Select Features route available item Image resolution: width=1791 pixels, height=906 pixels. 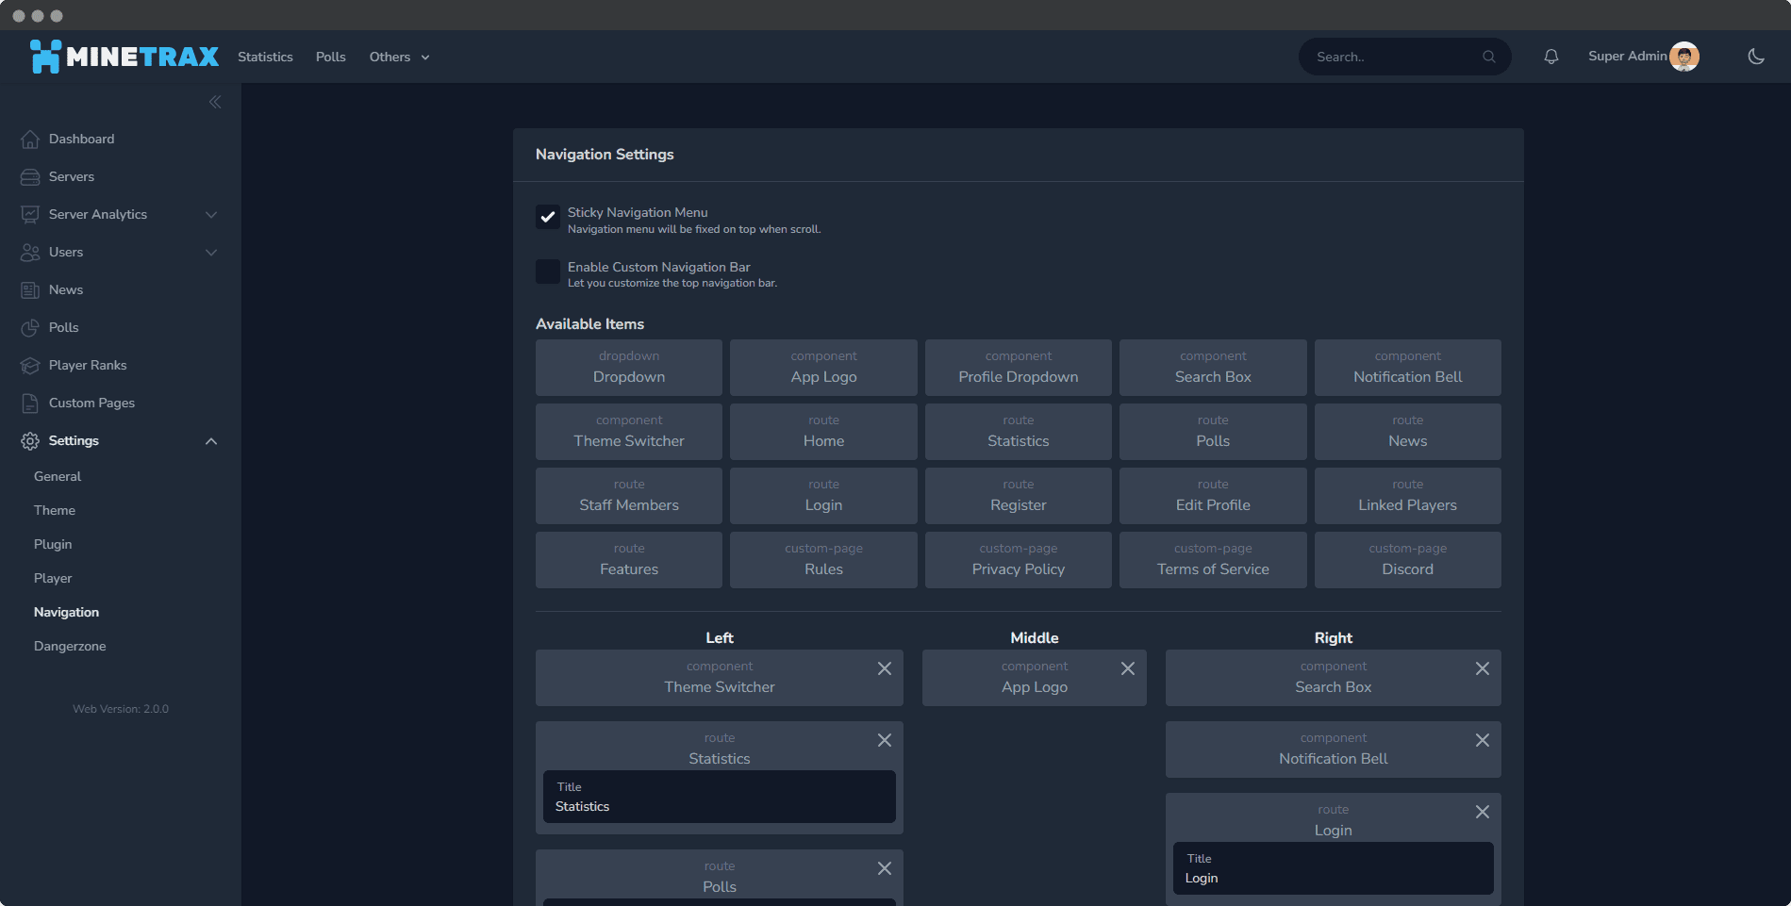[x=629, y=560]
